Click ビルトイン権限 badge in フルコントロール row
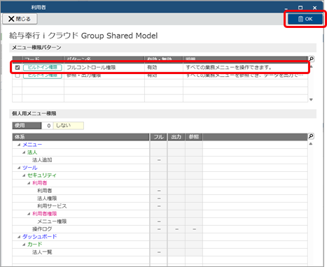Viewport: 327px width, 267px height. point(43,67)
